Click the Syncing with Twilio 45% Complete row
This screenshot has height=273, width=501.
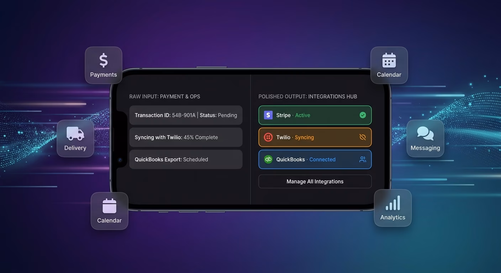[186, 137]
